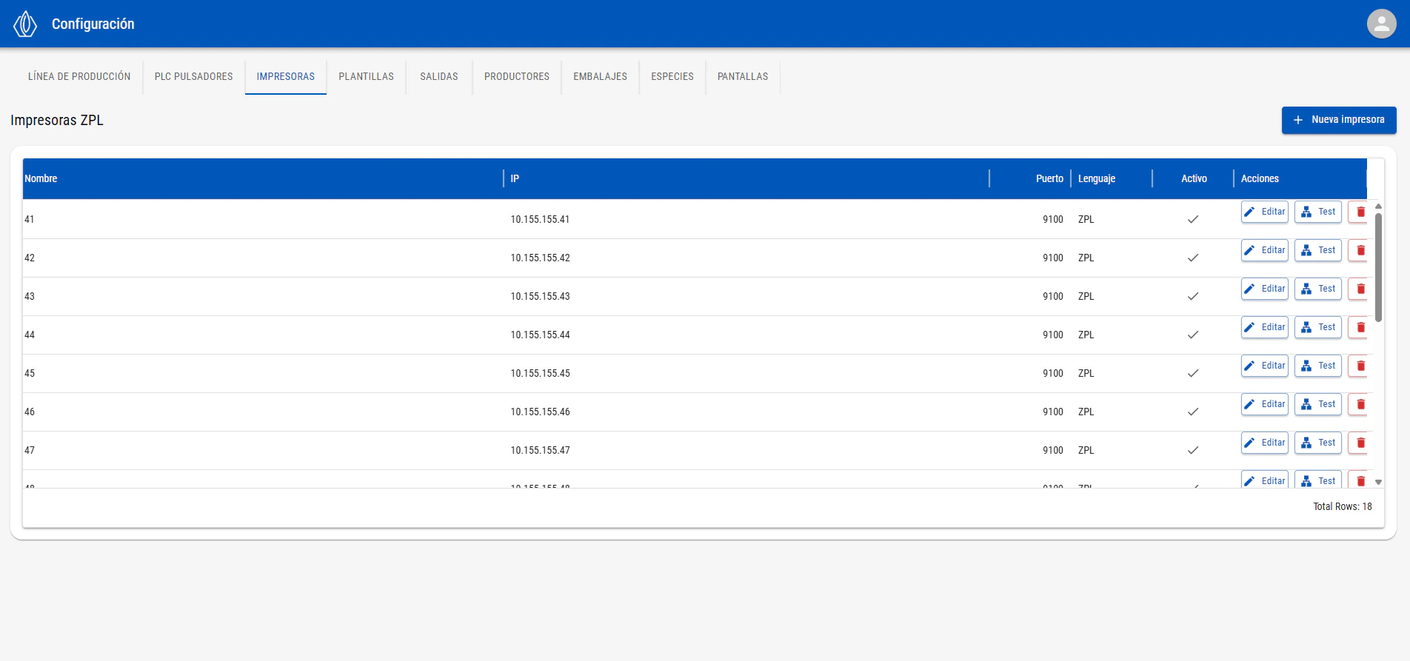Open the Salidas tab
Image resolution: width=1410 pixels, height=661 pixels.
(x=439, y=76)
